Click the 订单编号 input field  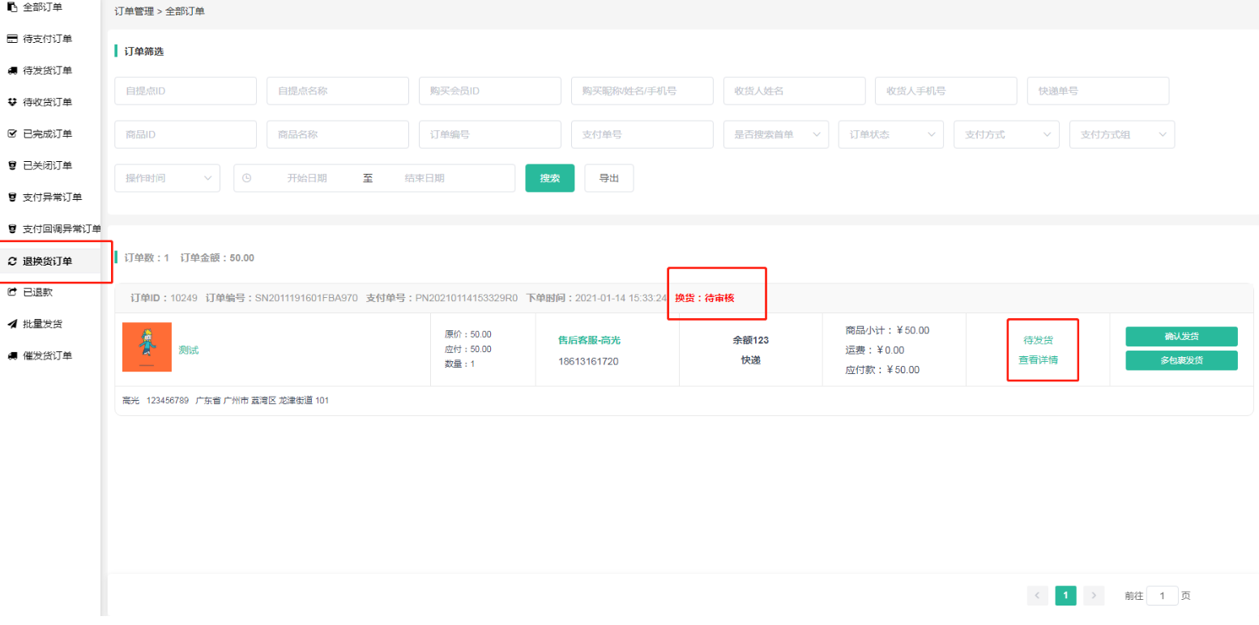[x=489, y=134]
